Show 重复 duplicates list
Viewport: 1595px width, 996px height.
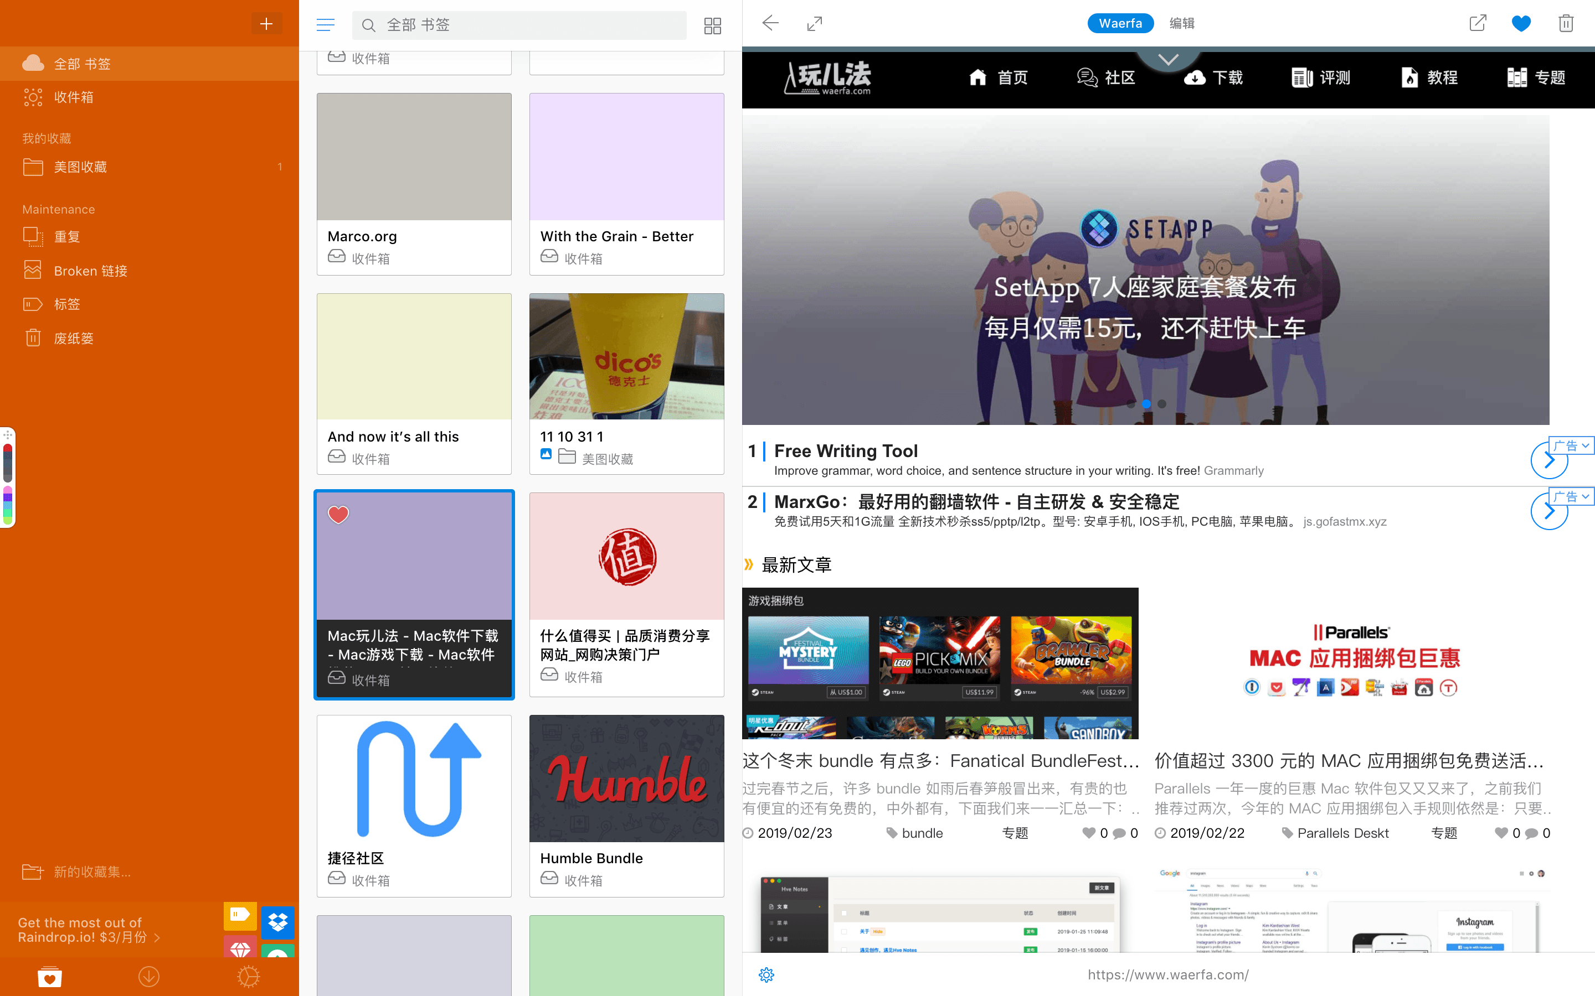click(x=149, y=236)
